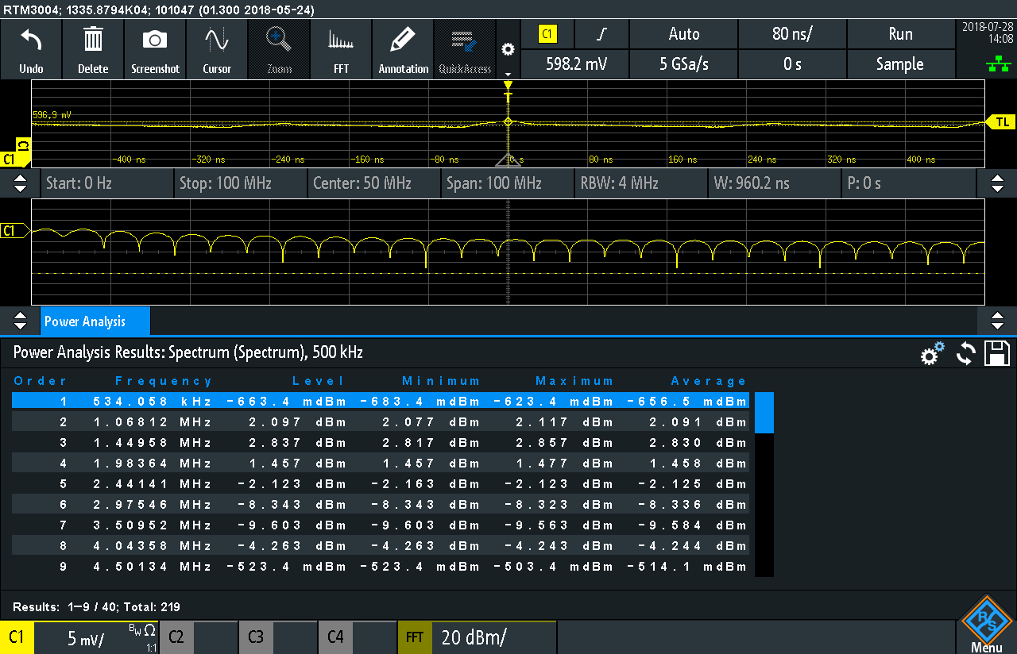The image size is (1017, 654).
Task: Open the FFT spectrum tool
Action: pyautogui.click(x=341, y=40)
